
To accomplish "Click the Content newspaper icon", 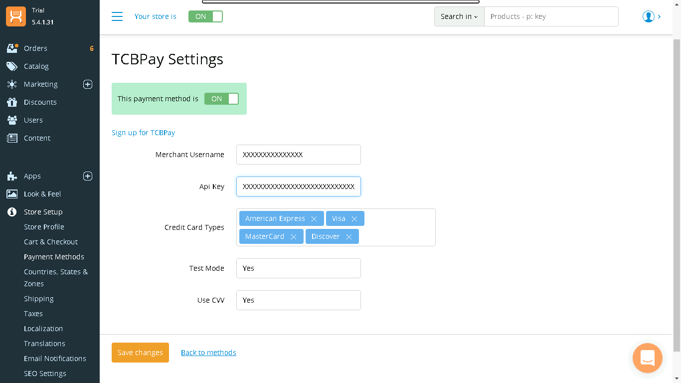I will tap(12, 138).
